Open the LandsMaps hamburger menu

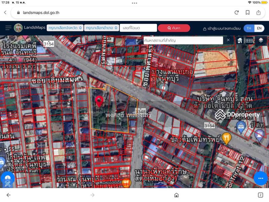8,28
